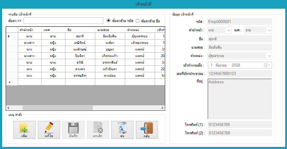Click ชาย cell in the สุวัฒิ row
The image size is (287, 149).
pos(53,63)
